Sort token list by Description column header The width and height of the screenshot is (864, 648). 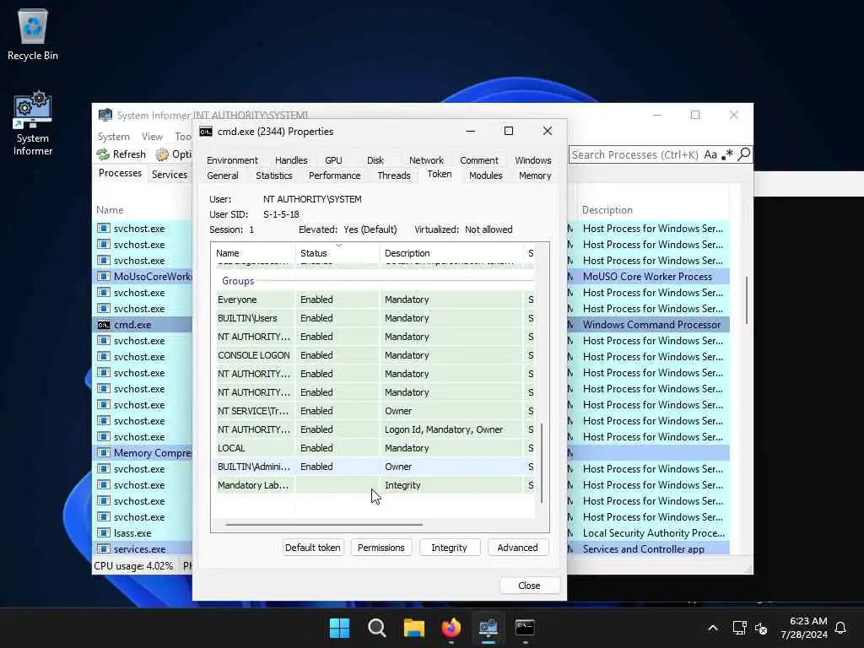(451, 253)
